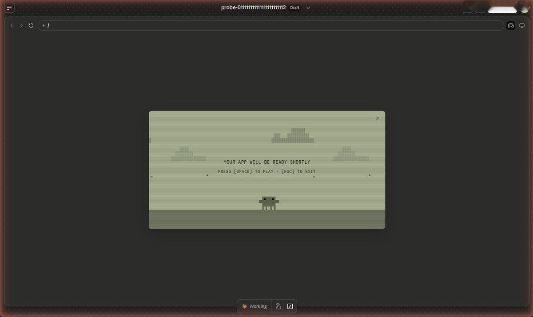Open the sidebar menu icon at top left
The image size is (533, 317).
(x=9, y=8)
